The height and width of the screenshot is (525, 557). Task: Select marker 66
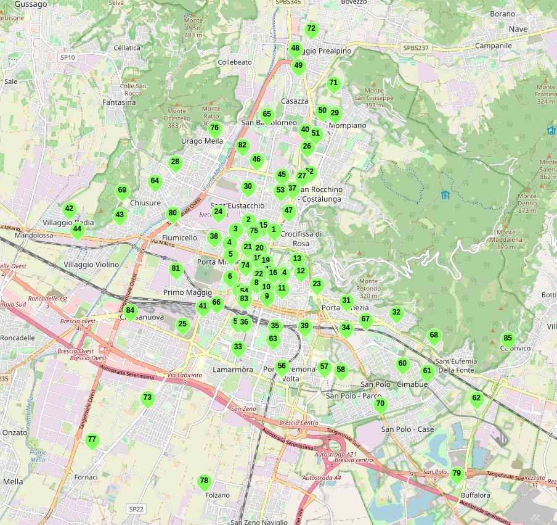[x=216, y=305]
